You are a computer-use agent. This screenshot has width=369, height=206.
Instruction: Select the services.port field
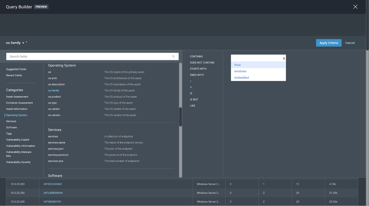coord(56,149)
